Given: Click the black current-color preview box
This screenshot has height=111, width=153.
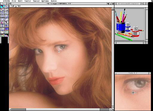Looking at the screenshot, I should pyautogui.click(x=4, y=40).
